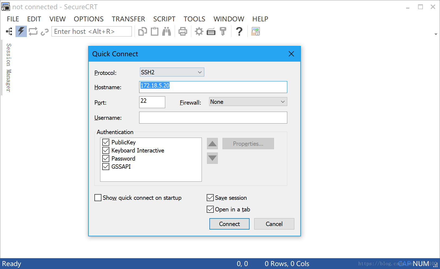Open the FILE menu
This screenshot has width=440, height=269.
13,19
